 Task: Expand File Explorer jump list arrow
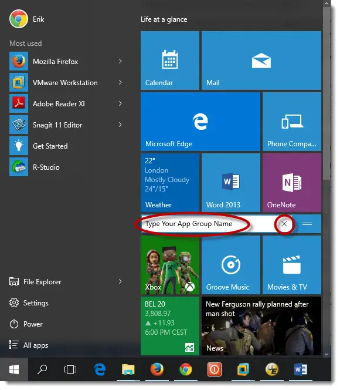(120, 281)
